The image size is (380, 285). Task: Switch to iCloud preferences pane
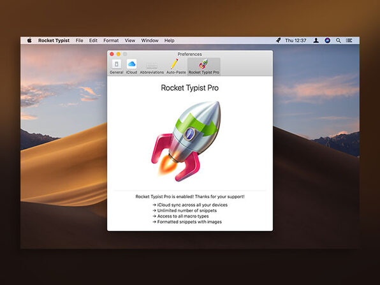point(131,67)
